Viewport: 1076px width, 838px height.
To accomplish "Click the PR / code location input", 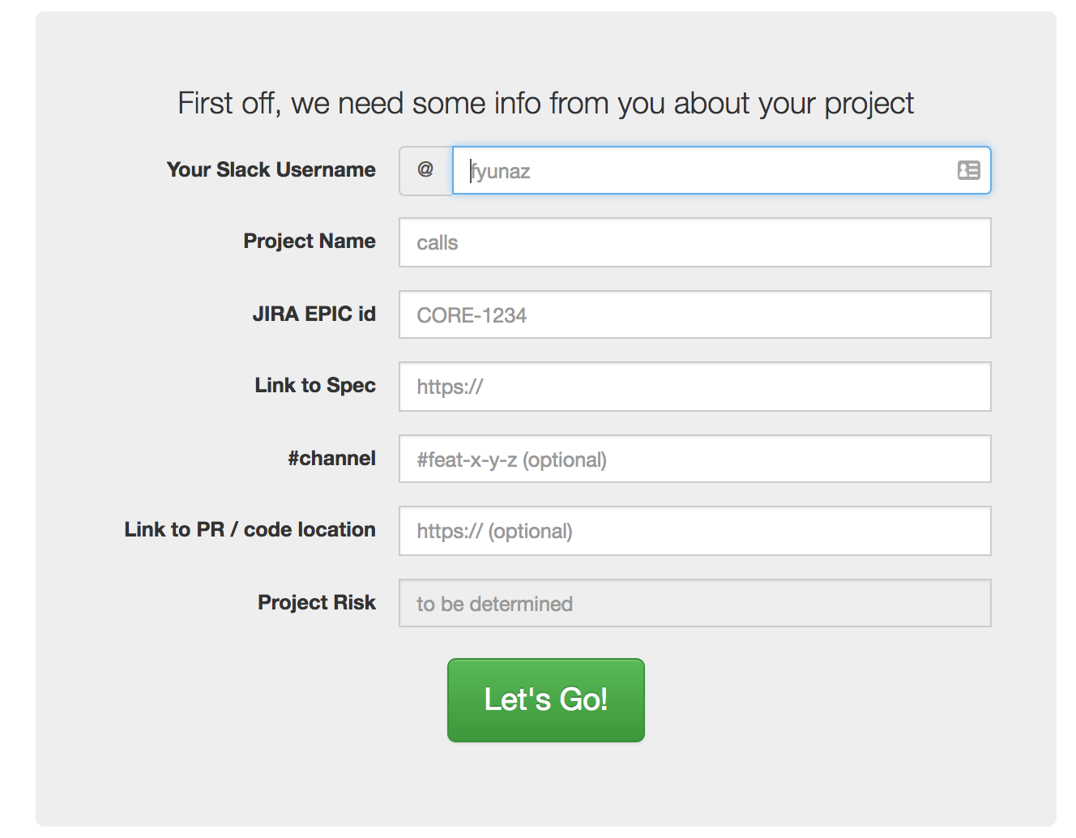I will (x=694, y=531).
